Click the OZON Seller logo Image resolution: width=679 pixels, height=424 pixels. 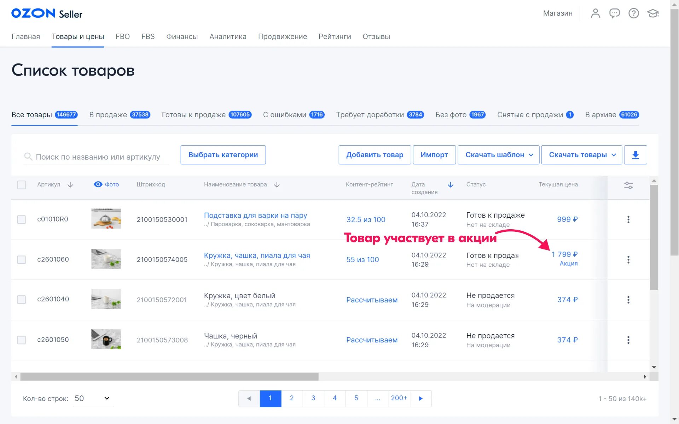coord(47,13)
